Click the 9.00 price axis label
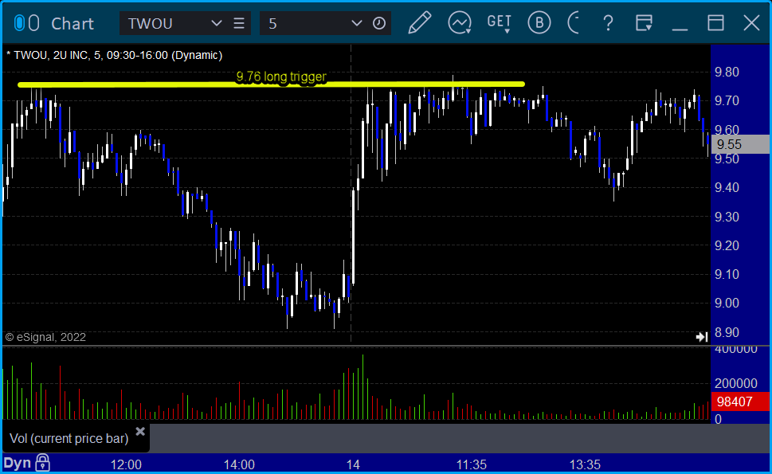 click(727, 304)
